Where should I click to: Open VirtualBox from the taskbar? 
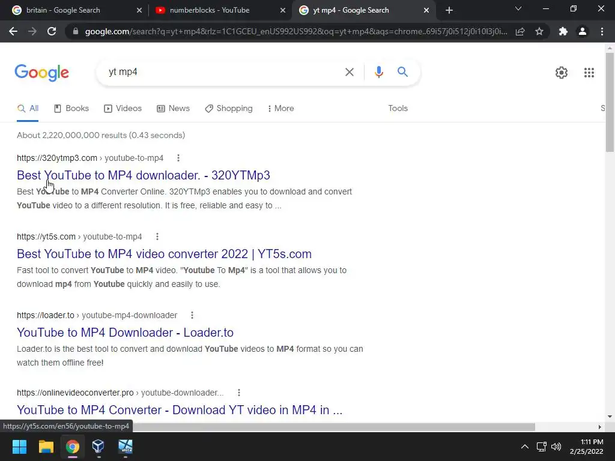click(x=98, y=447)
